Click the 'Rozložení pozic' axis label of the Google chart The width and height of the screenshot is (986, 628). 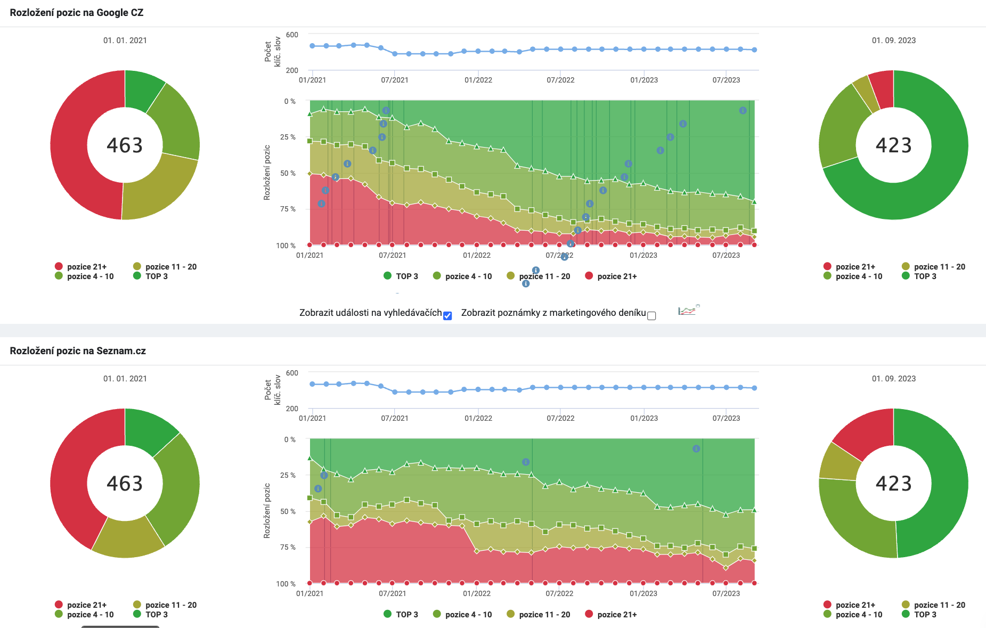click(267, 173)
